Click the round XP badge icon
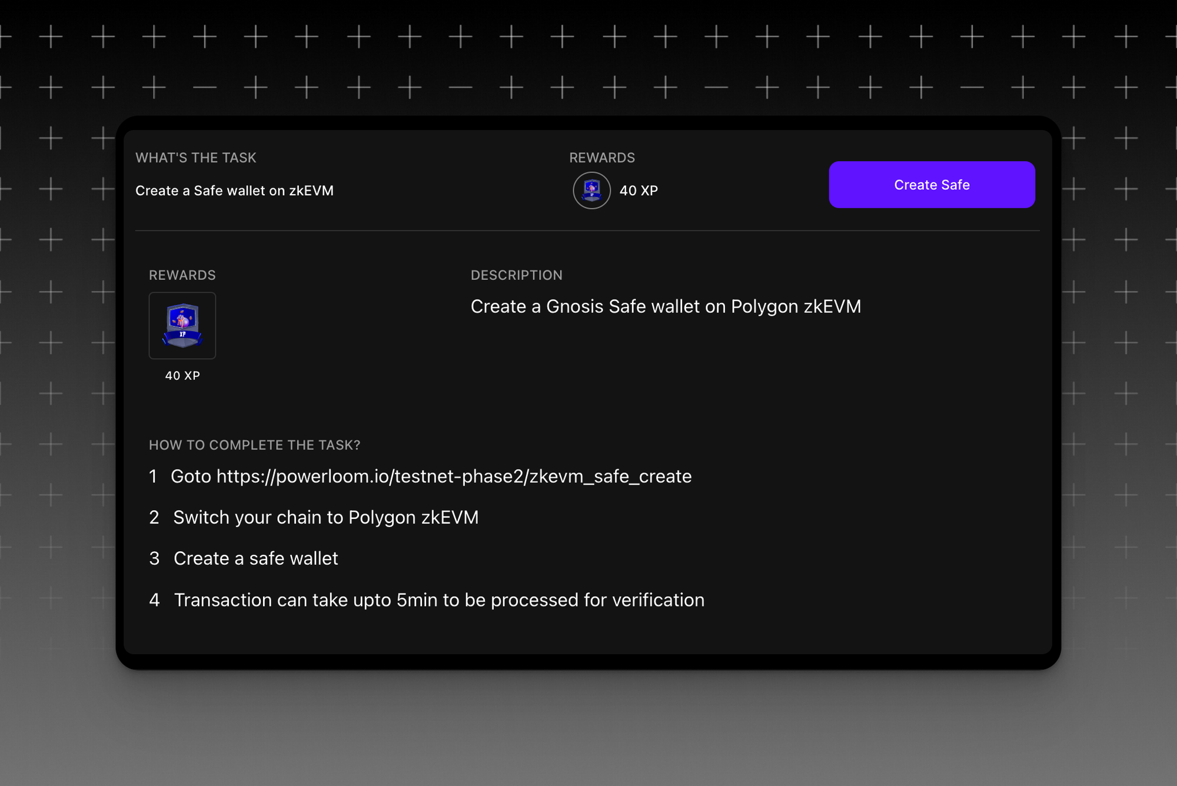This screenshot has height=786, width=1177. coord(591,190)
